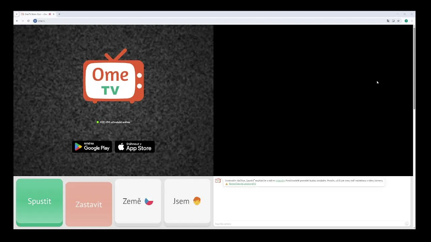Image resolution: width=431 pixels, height=242 pixels.
Task: Click the install app icon in the address bar
Action: (393, 21)
